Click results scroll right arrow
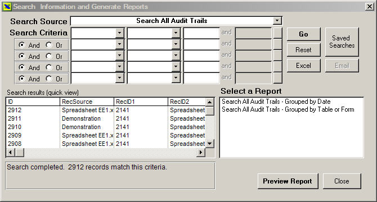Screen dimensions: 377x202 pyautogui.click(x=201, y=153)
